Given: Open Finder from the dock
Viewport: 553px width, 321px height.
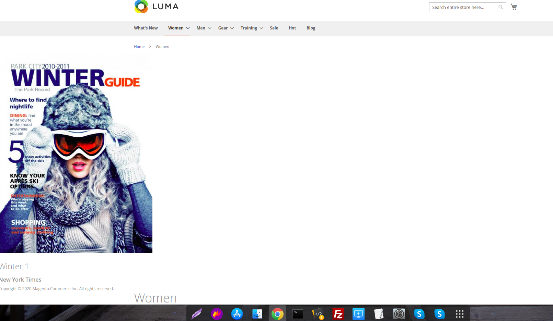Looking at the screenshot, I should click(x=257, y=314).
